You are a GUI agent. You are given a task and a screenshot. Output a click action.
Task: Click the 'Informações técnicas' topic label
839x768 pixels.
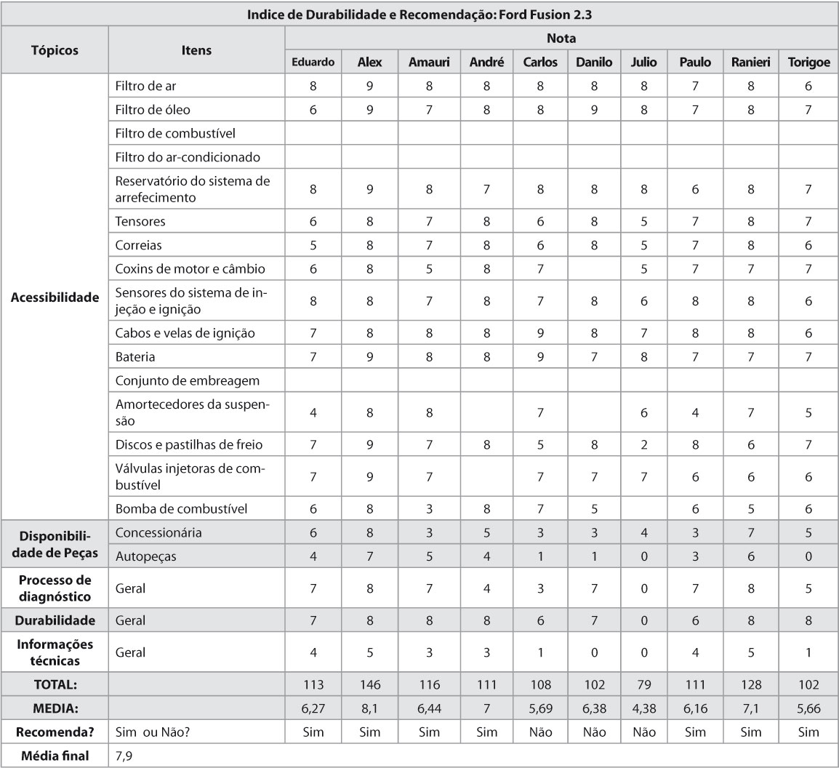pyautogui.click(x=55, y=652)
